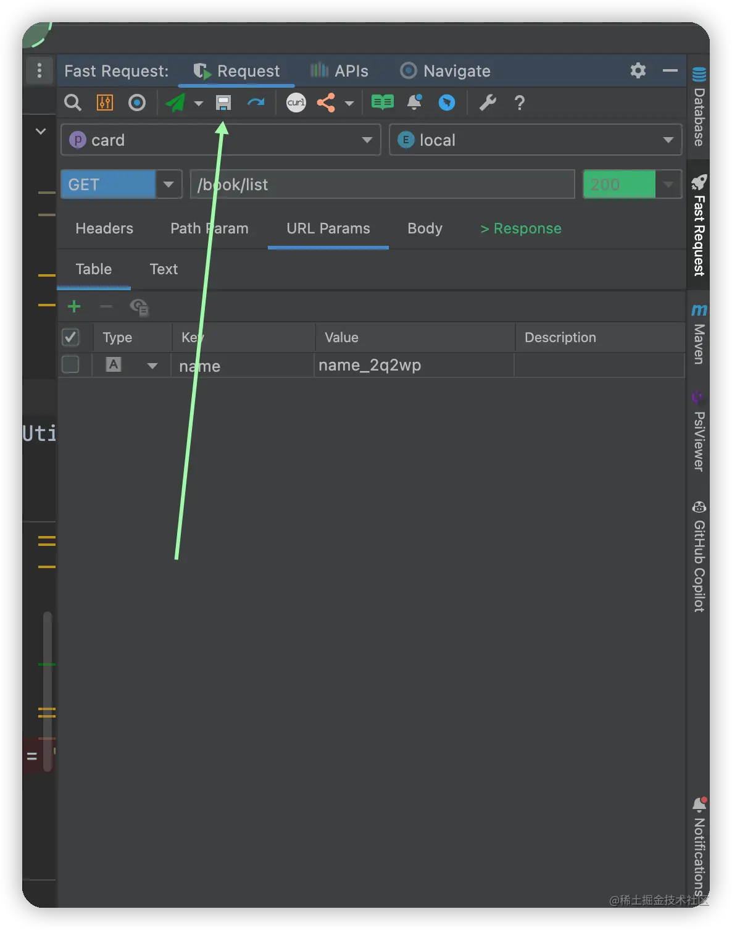Viewport: 732px width, 930px height.
Task: Open the green book documentation icon
Action: point(383,103)
